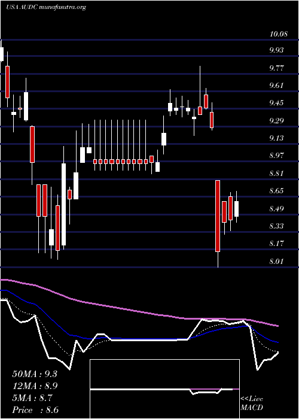The image size is (299, 419).
Task: Select the 9.45 price axis label
Action: 277,103
